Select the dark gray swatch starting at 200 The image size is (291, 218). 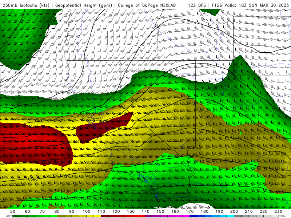click(x=238, y=216)
